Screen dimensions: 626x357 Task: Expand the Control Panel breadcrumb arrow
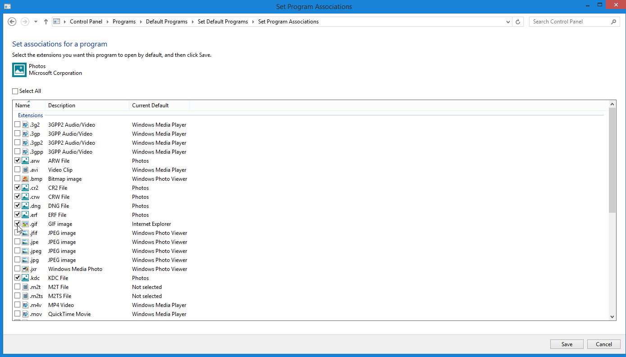pyautogui.click(x=107, y=22)
